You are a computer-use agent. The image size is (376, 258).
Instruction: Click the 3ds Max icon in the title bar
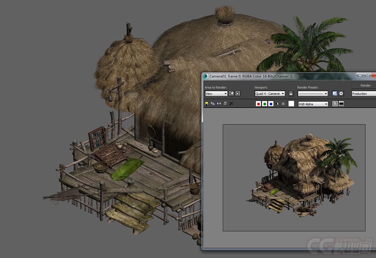(x=206, y=76)
